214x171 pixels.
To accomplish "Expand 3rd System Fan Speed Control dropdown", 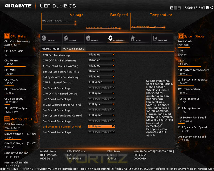I will coord(102,126).
